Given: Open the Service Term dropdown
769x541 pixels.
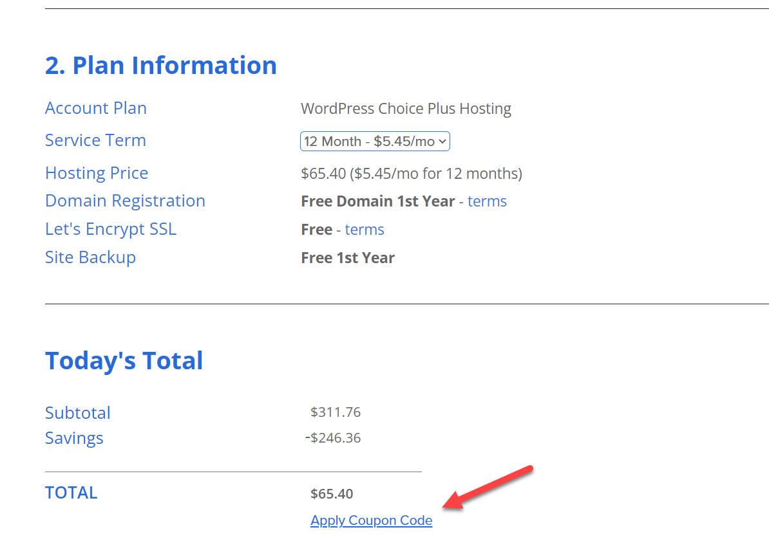Looking at the screenshot, I should click(375, 142).
